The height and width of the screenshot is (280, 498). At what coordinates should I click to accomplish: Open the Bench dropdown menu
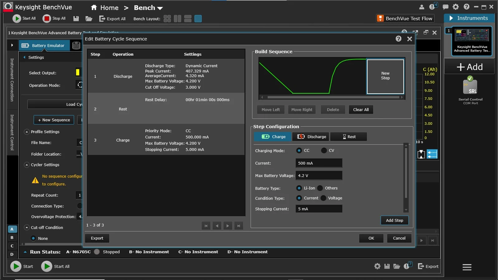[x=148, y=8]
